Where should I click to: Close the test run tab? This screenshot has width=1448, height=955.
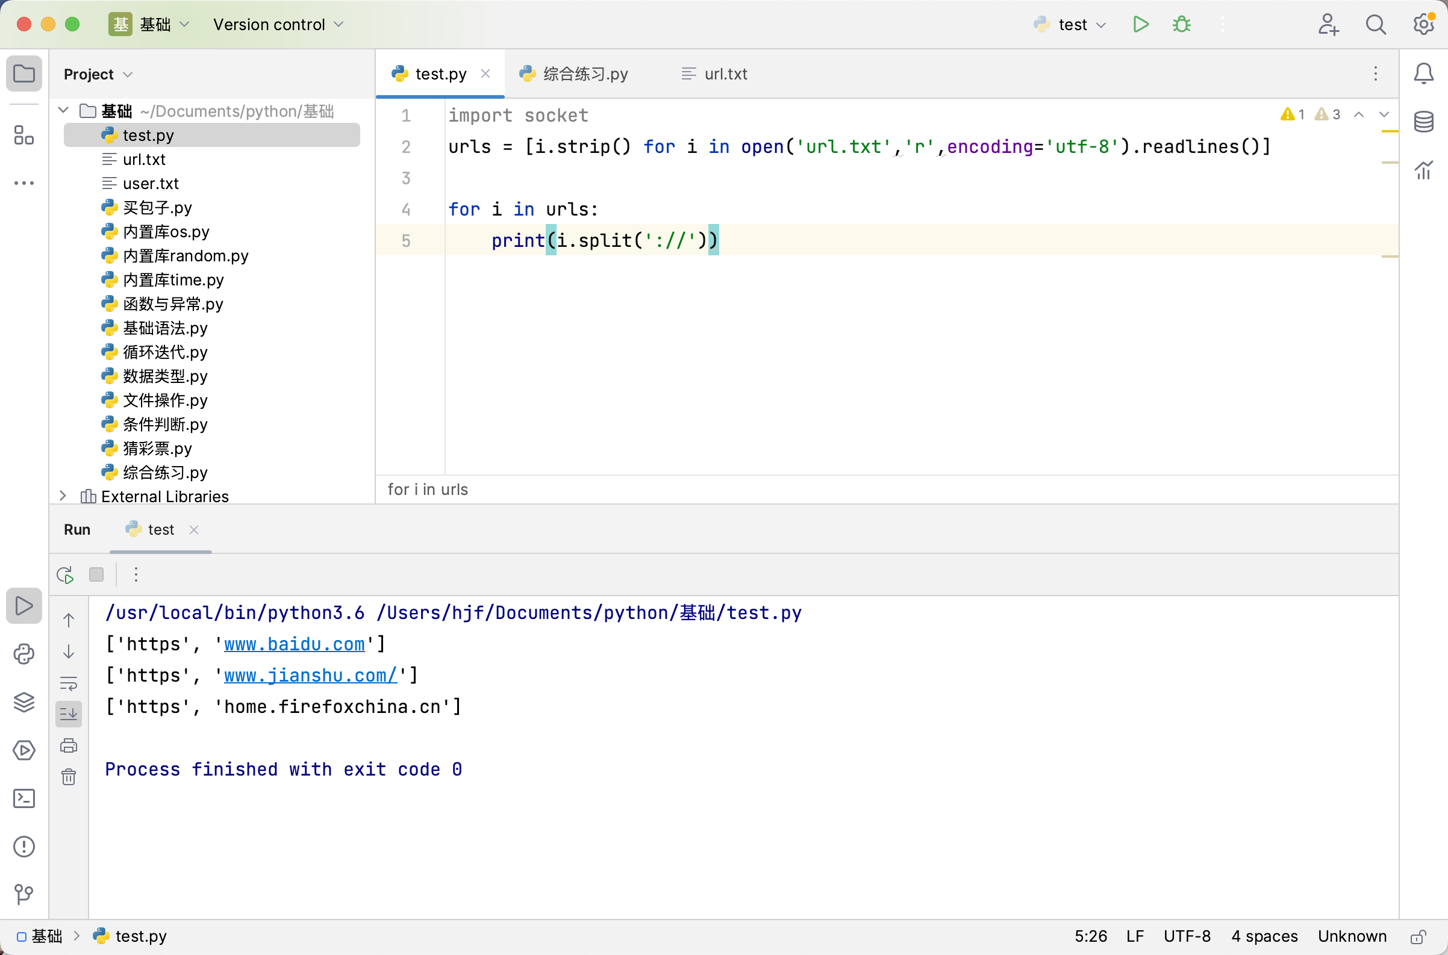click(x=194, y=529)
